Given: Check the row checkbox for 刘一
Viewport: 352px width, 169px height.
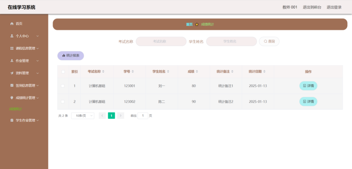Looking at the screenshot, I should click(63, 86).
